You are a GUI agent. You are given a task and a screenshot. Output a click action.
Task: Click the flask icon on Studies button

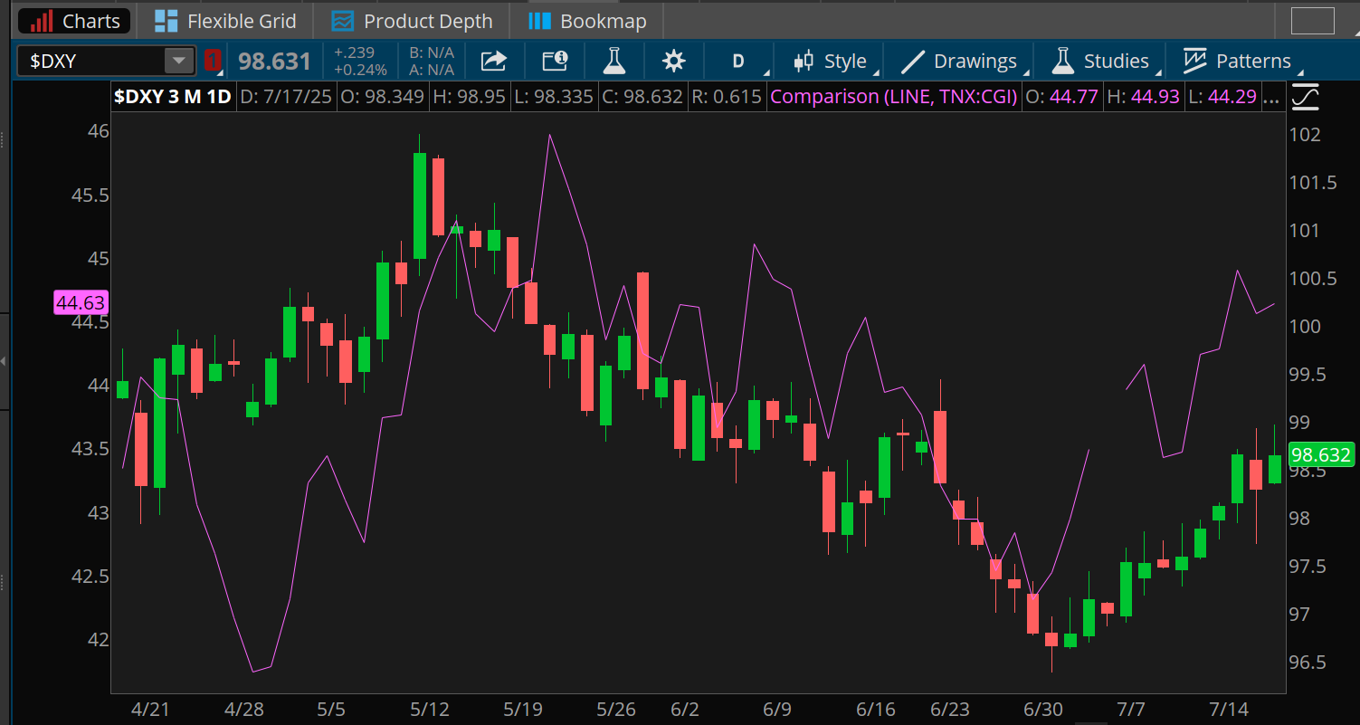click(1062, 62)
